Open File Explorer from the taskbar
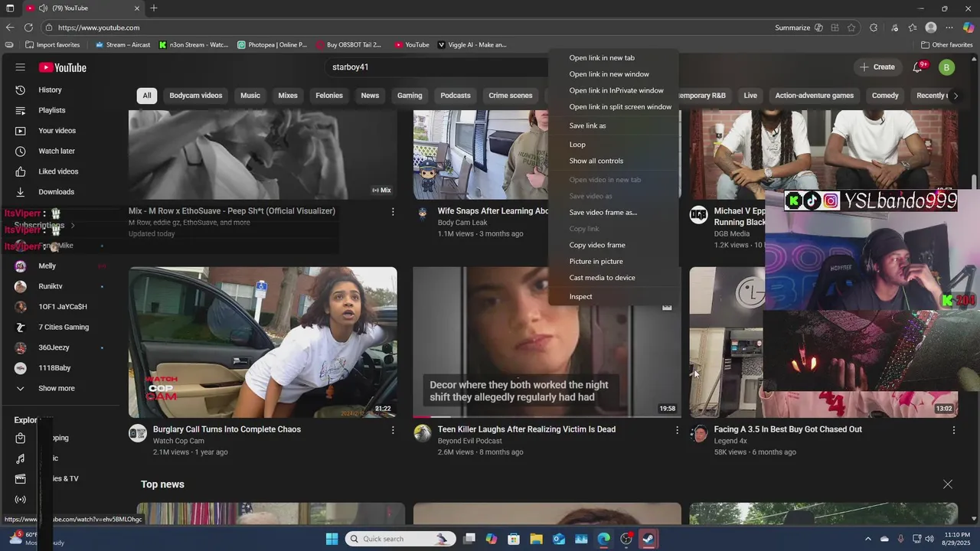Image resolution: width=980 pixels, height=551 pixels. click(536, 539)
